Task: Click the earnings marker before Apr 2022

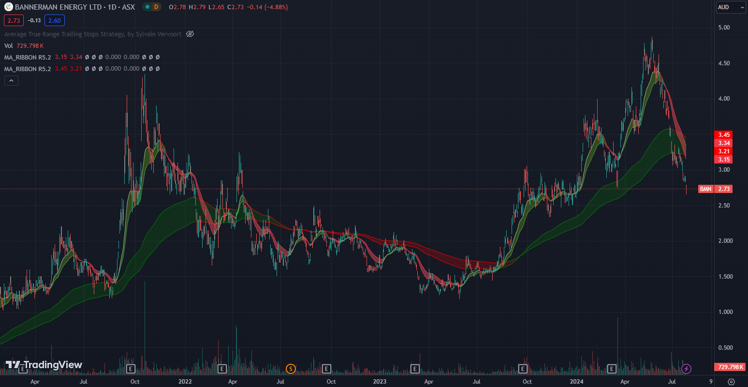Action: click(x=222, y=369)
